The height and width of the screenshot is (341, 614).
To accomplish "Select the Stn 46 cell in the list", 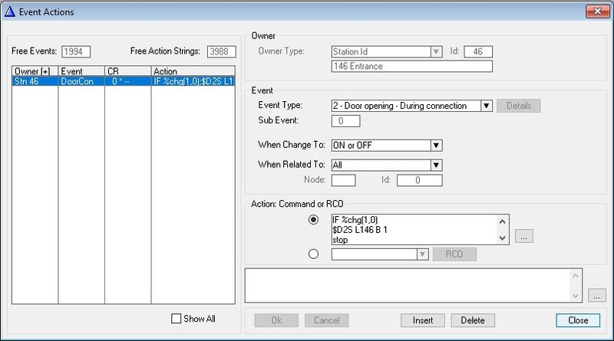I will 35,81.
